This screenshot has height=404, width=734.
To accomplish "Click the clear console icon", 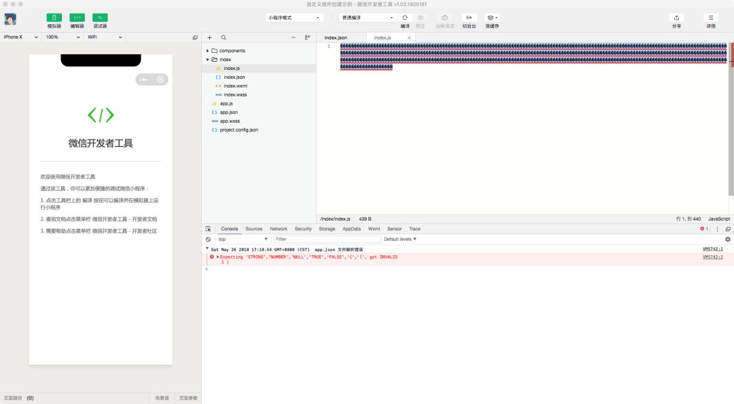I will pyautogui.click(x=209, y=240).
